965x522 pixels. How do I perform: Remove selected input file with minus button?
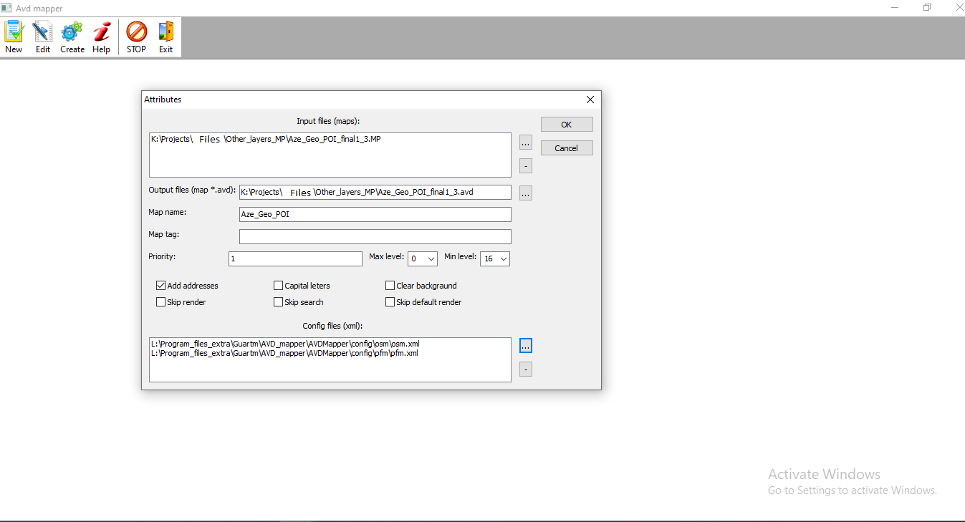coord(526,167)
